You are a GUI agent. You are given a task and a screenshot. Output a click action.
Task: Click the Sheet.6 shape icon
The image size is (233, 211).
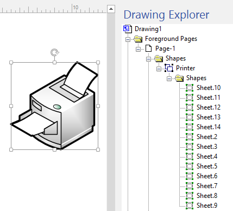(190, 176)
